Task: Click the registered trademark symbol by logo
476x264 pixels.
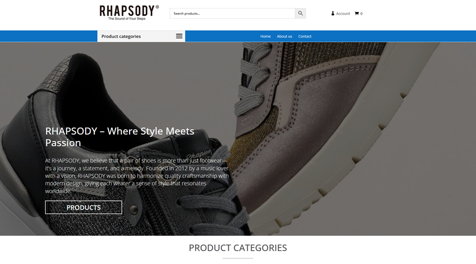Action: point(157,7)
